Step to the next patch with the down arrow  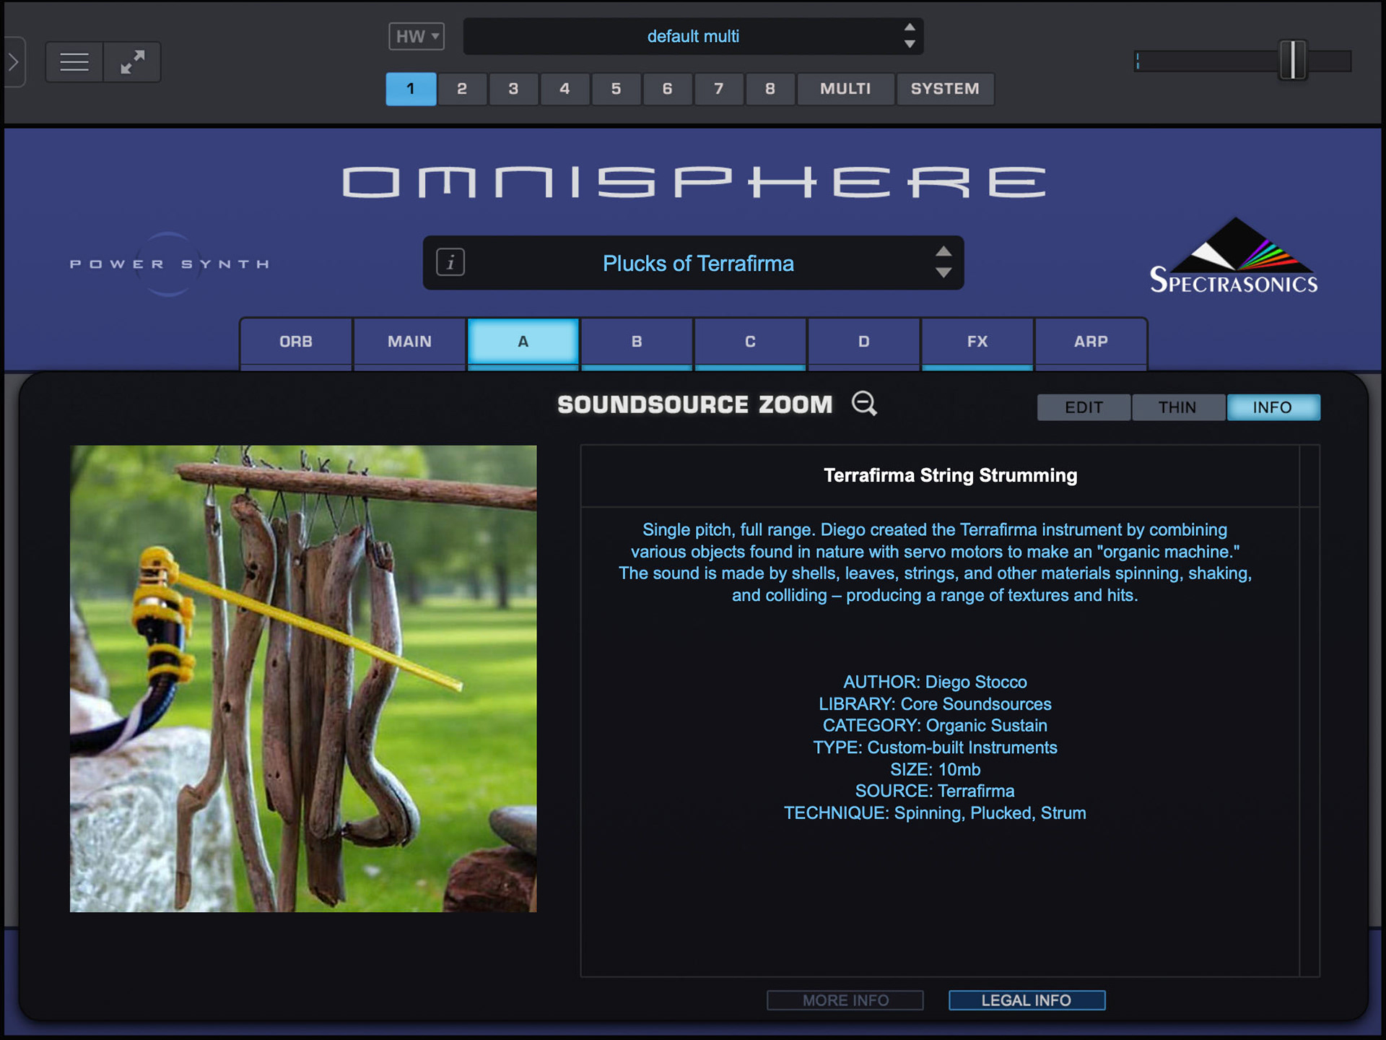943,273
